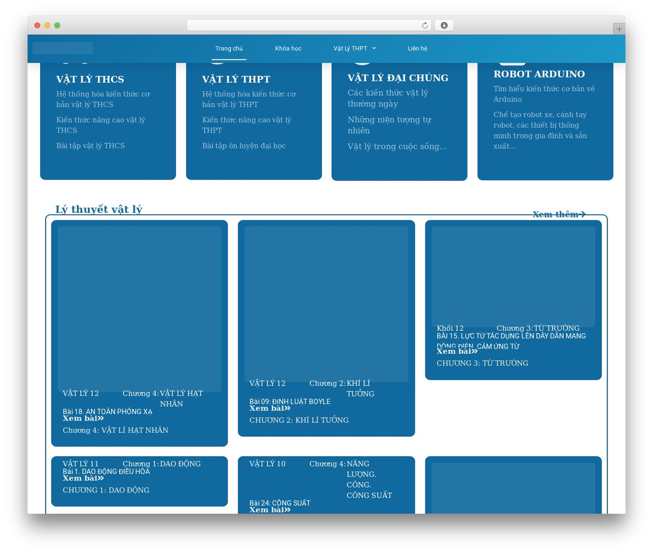Image resolution: width=653 pixels, height=553 pixels.
Task: Open the VẬT LÝ THPT card heading
Action: point(236,79)
